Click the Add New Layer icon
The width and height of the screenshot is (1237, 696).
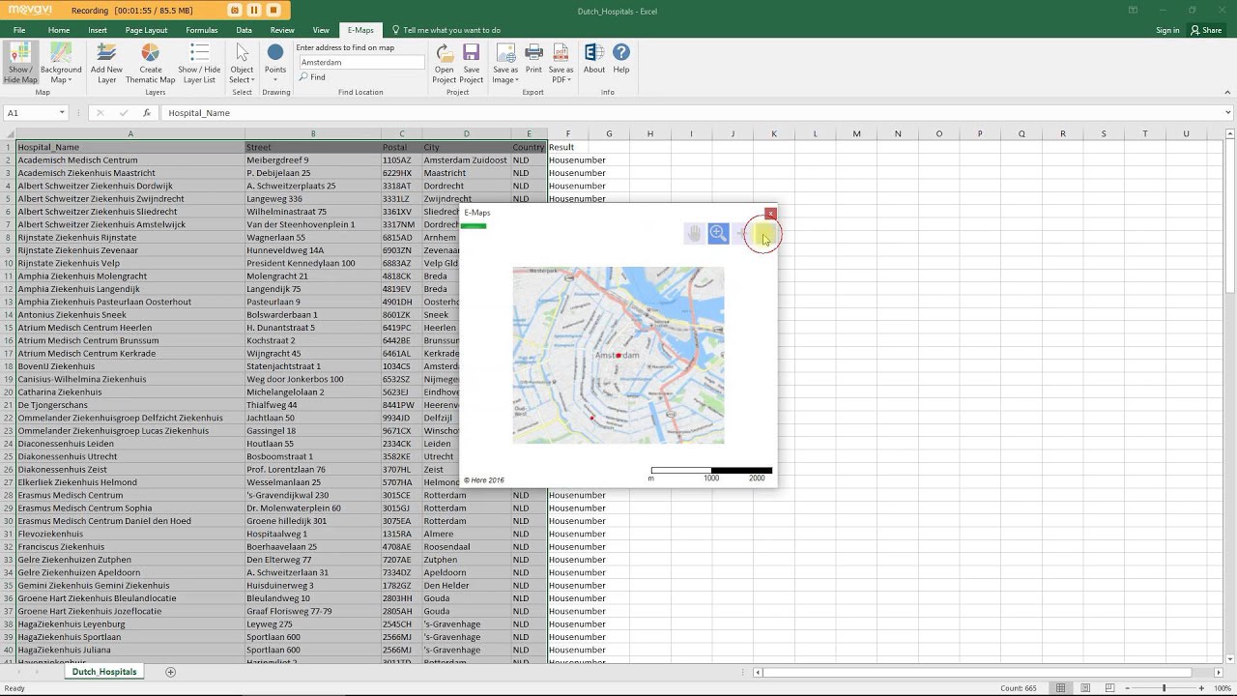(107, 64)
